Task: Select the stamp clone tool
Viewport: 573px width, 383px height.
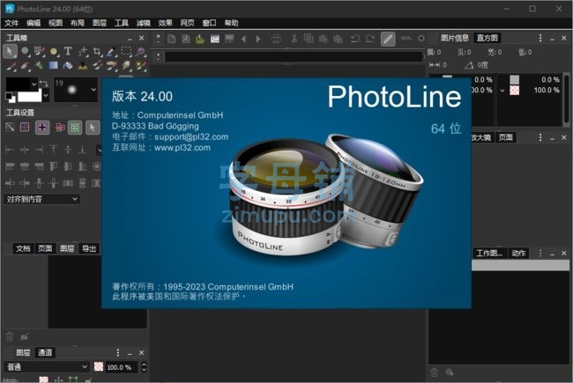Action: point(83,65)
